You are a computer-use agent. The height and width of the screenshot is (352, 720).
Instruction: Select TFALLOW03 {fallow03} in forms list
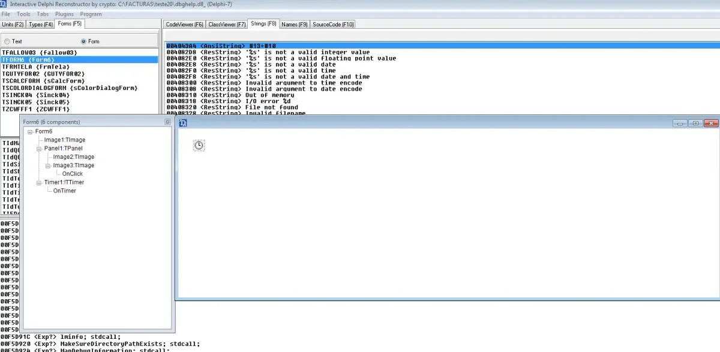click(x=79, y=53)
